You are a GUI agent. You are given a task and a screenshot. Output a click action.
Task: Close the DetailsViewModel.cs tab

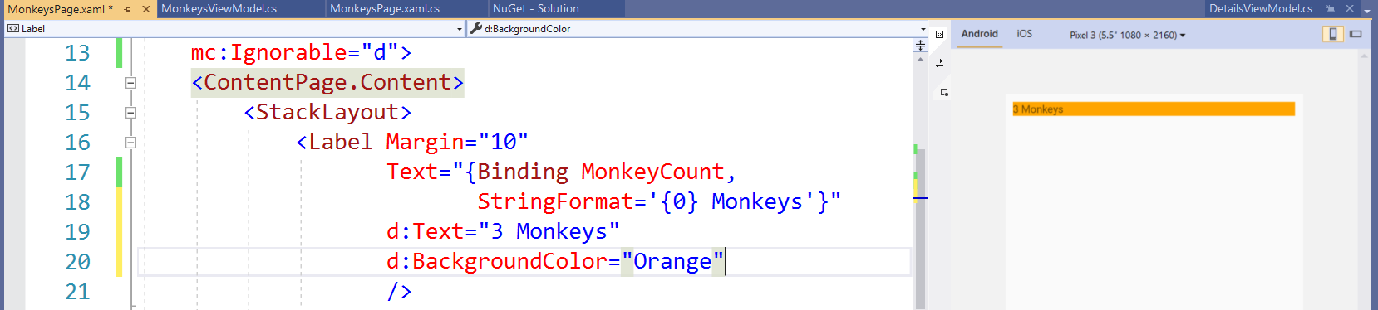point(1350,8)
